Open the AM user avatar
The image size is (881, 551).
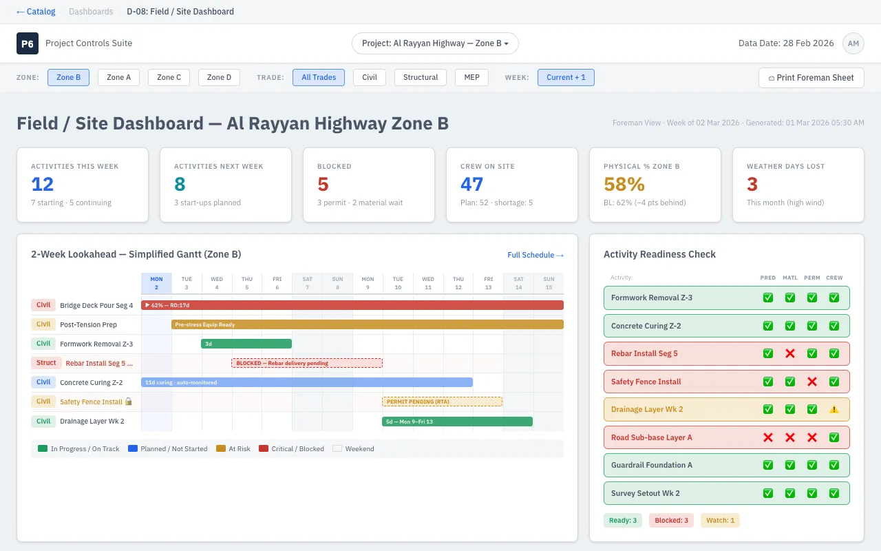[x=853, y=43]
